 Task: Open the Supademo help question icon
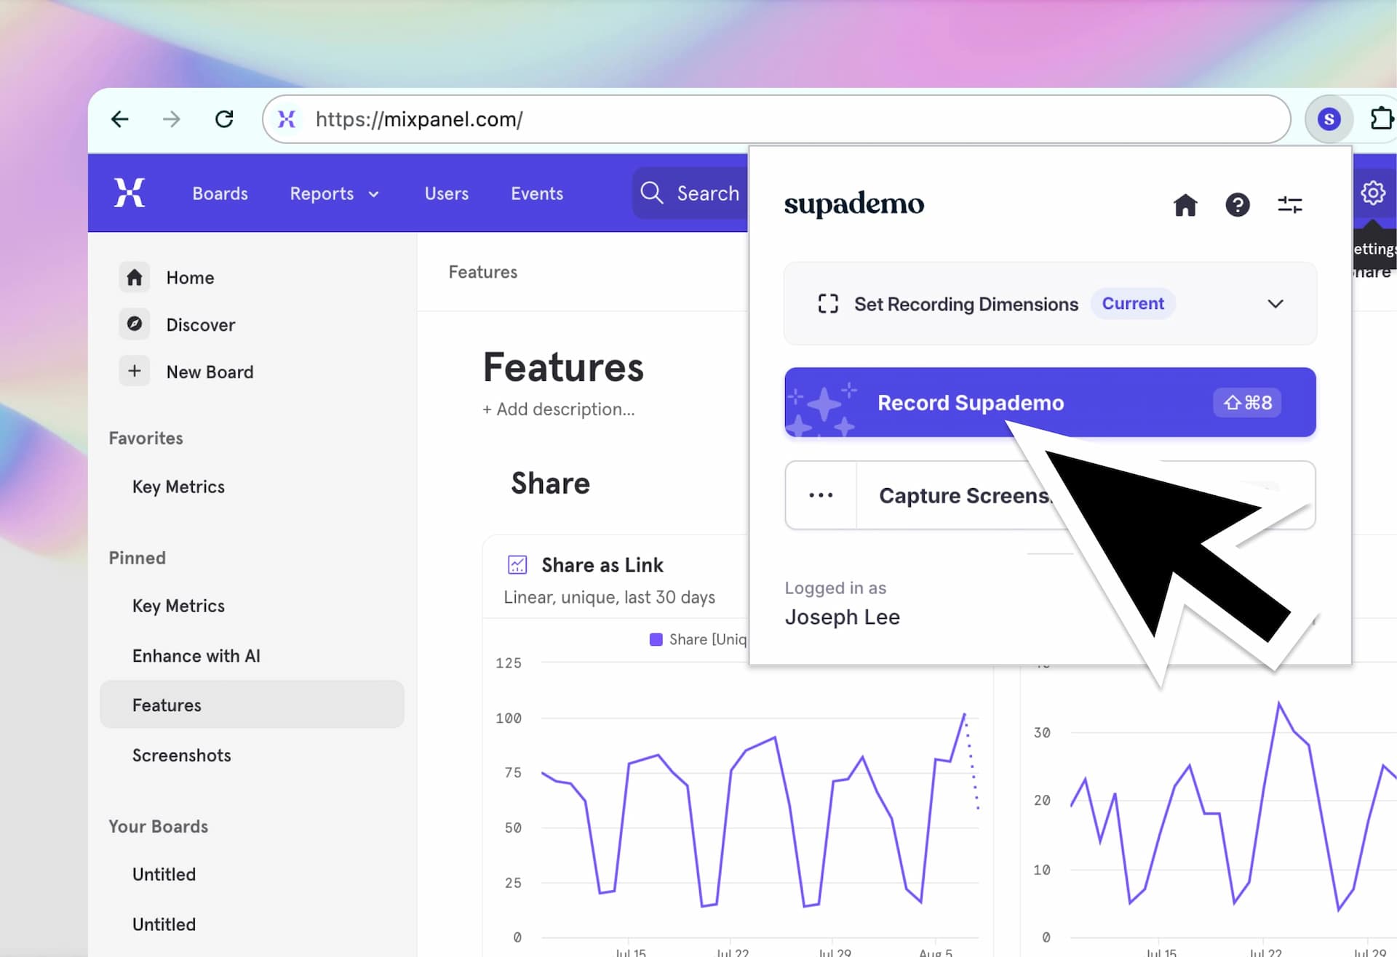[1238, 205]
